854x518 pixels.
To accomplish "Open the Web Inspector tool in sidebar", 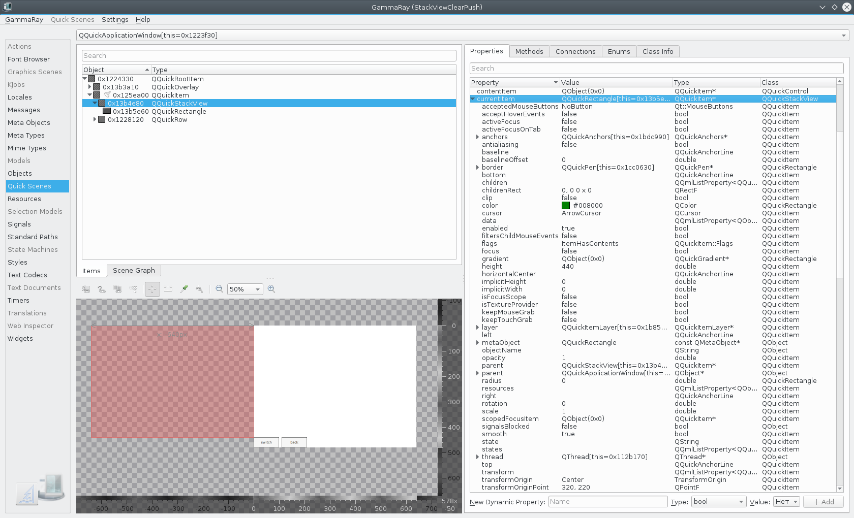I will point(30,326).
